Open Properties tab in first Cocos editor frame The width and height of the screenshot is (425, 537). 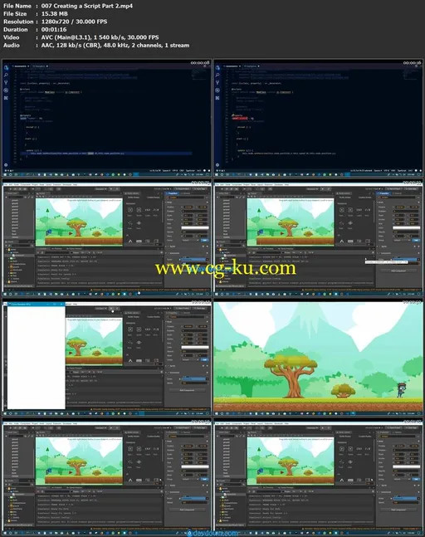172,193
